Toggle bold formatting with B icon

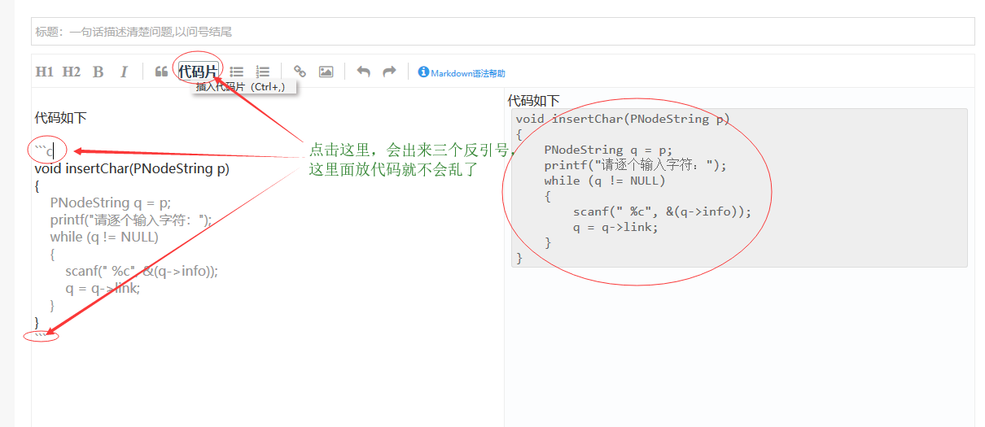coord(98,72)
